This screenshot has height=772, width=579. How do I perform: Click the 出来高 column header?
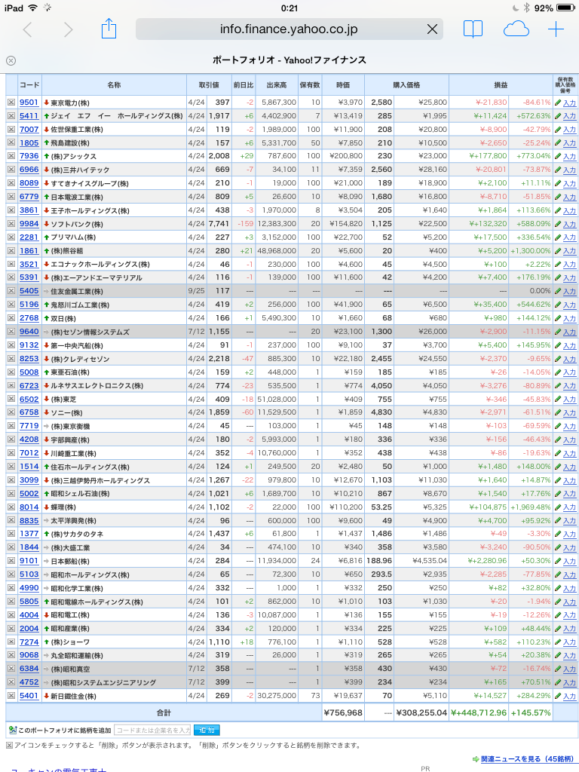[277, 84]
